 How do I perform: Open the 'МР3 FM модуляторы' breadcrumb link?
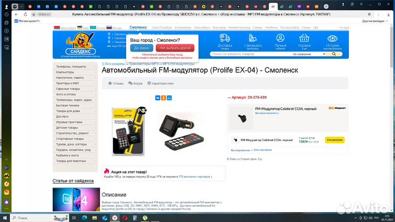(178, 64)
